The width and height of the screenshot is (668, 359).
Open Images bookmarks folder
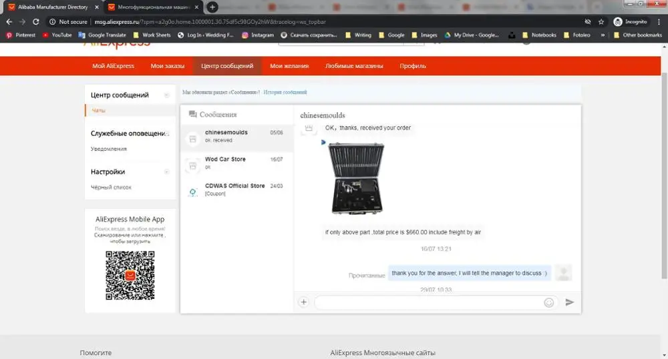[424, 35]
